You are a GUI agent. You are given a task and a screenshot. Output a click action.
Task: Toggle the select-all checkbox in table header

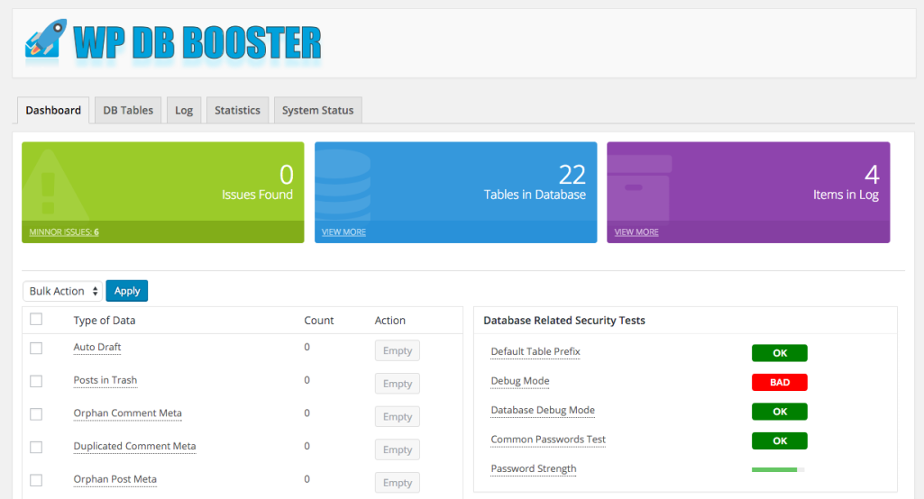(36, 320)
